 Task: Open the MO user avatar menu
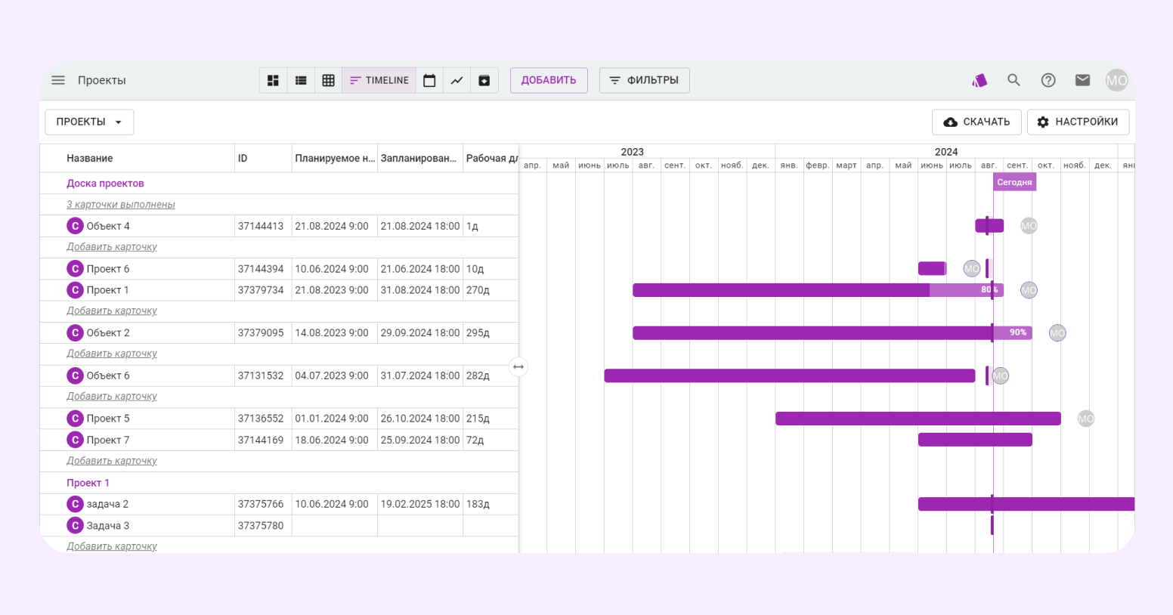(1117, 80)
